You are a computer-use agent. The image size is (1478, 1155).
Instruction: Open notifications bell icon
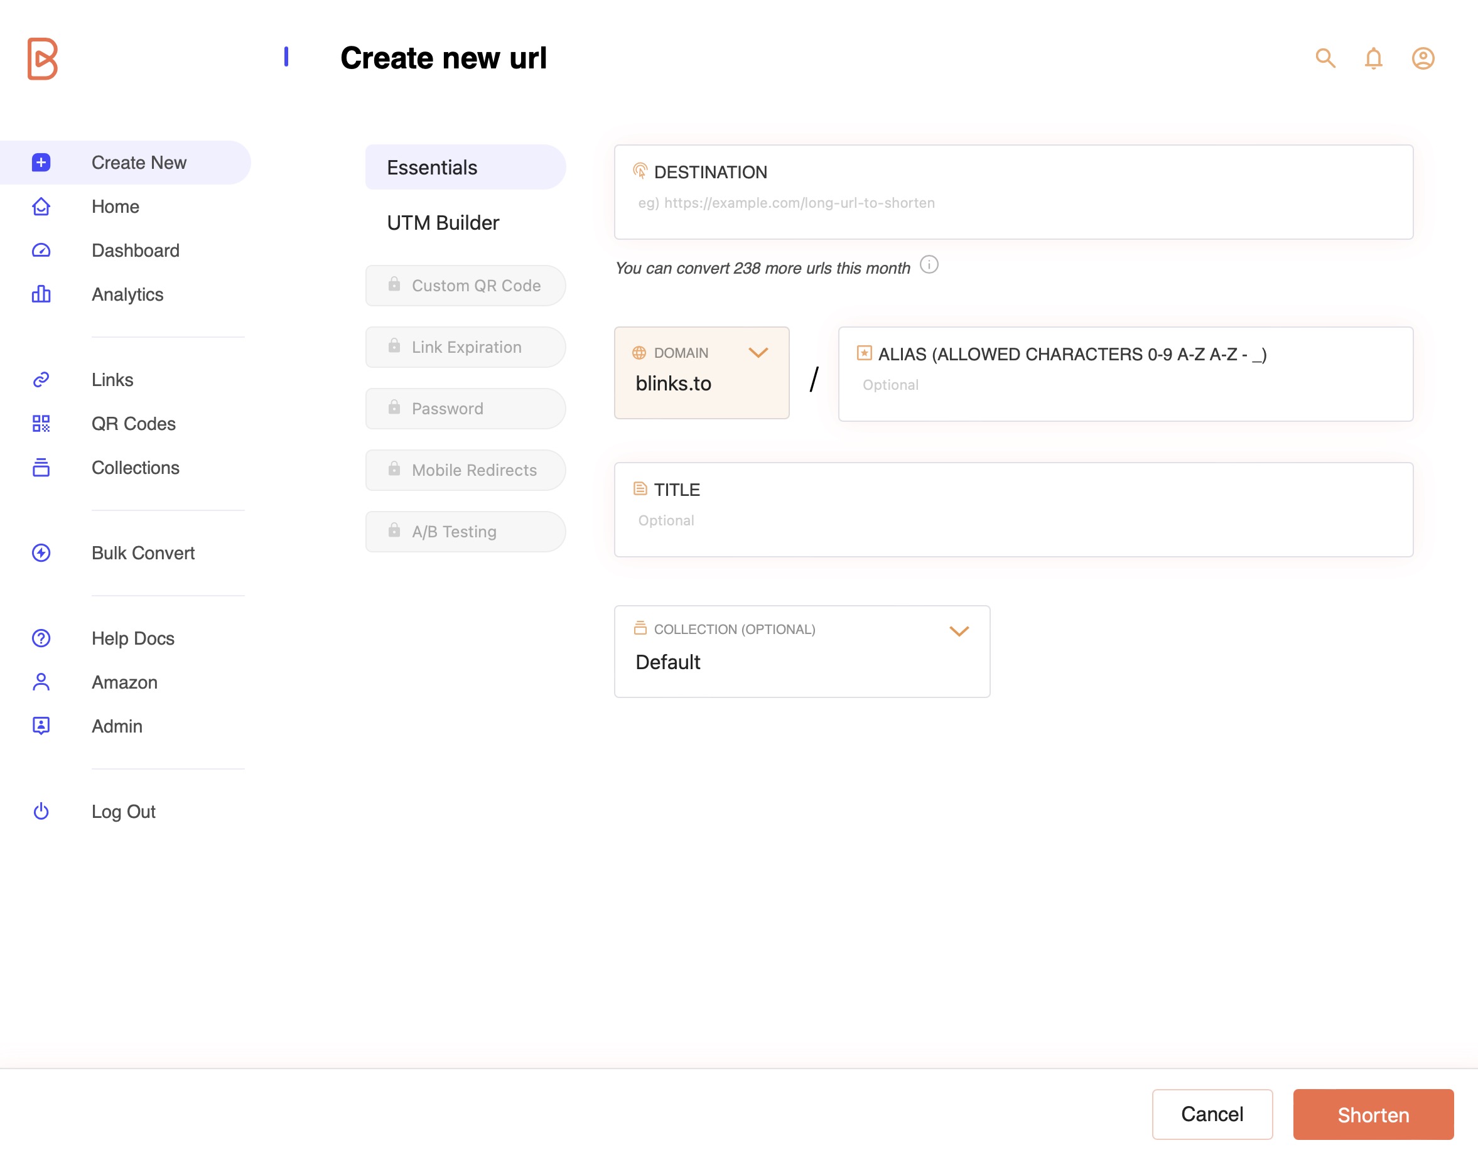(x=1373, y=58)
